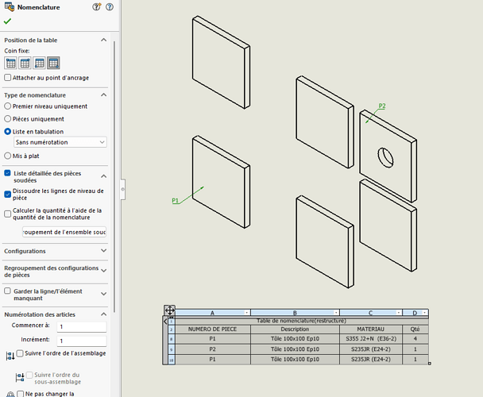The width and height of the screenshot is (483, 397).
Task: Select the bottom-left fixed corner icon
Action: 39,63
